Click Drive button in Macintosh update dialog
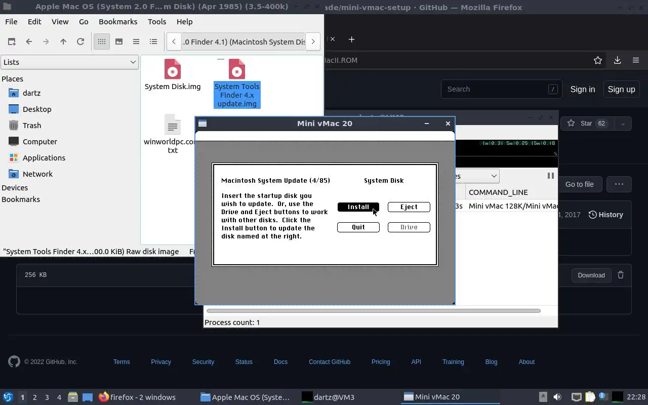The image size is (648, 405). (x=409, y=227)
